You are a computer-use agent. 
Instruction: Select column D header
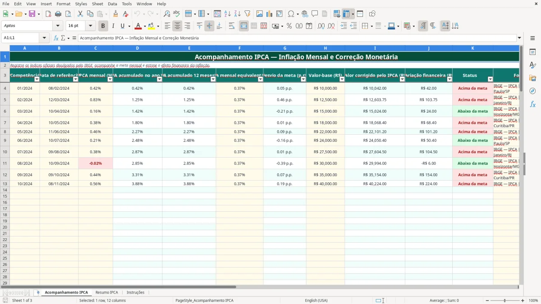(x=138, y=48)
